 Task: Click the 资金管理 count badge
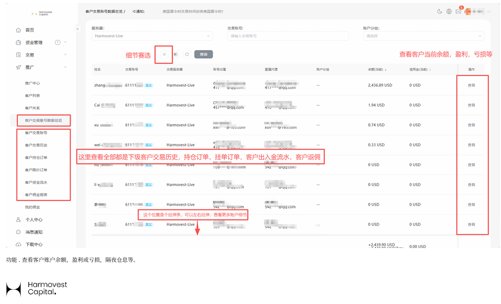pos(58,42)
